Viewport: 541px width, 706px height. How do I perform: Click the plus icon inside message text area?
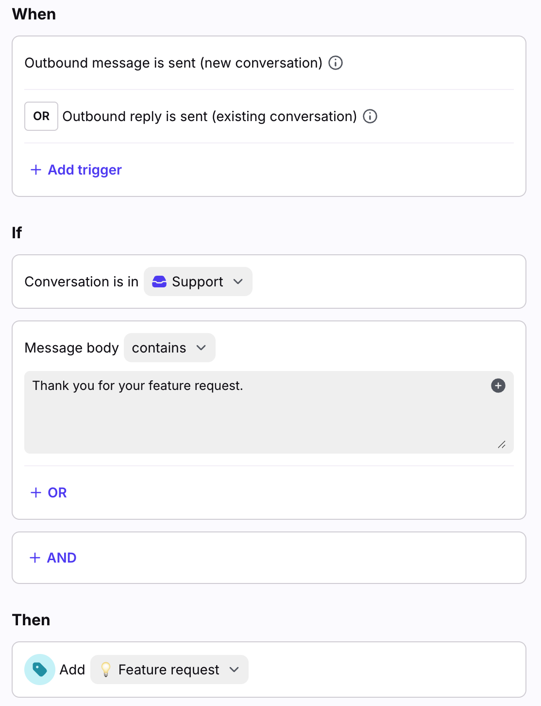pos(498,386)
